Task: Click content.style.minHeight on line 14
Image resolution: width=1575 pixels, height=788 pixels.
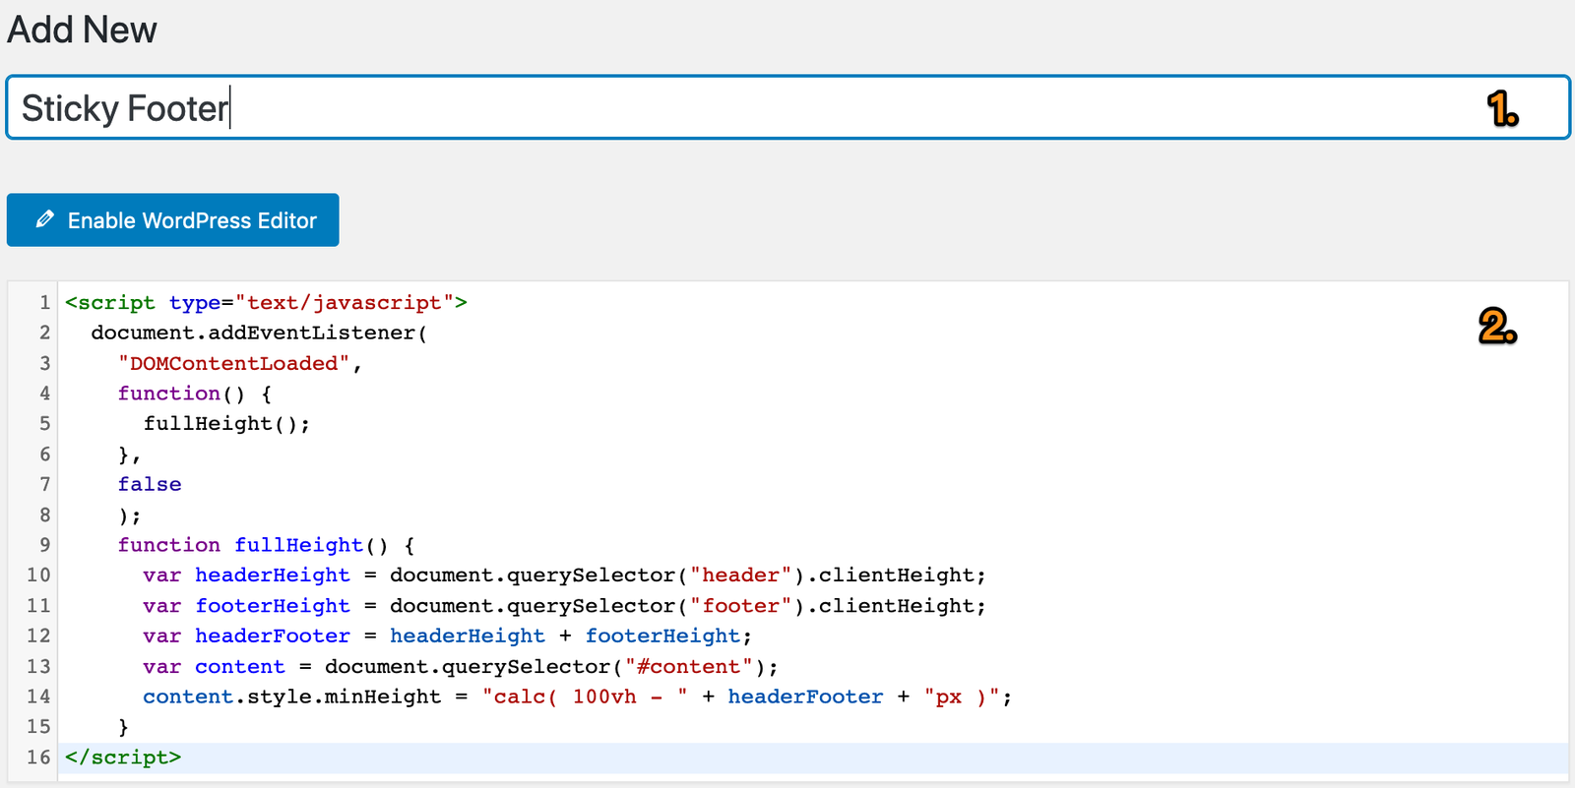Action: [292, 697]
